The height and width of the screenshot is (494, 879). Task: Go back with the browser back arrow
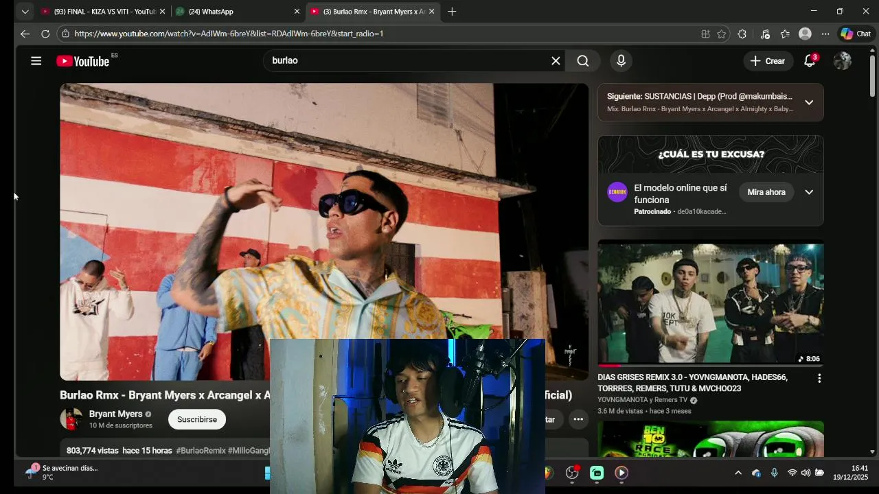[x=25, y=34]
